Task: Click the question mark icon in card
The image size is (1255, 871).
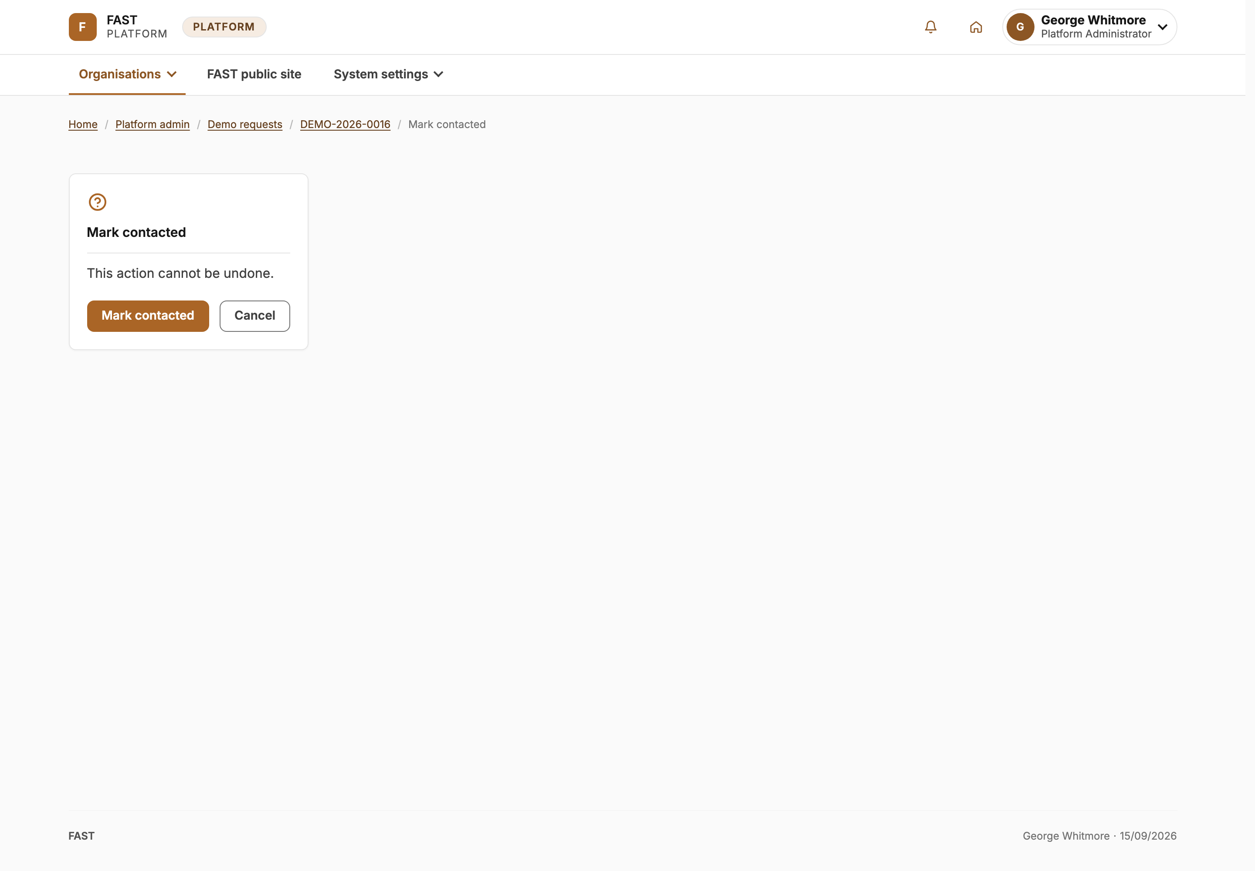Action: click(x=97, y=202)
